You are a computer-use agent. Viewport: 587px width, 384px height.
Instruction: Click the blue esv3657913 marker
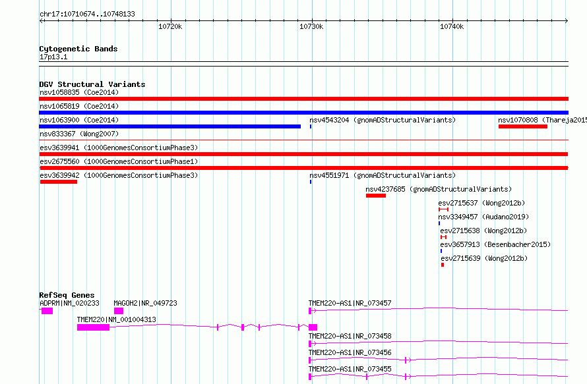[441, 251]
